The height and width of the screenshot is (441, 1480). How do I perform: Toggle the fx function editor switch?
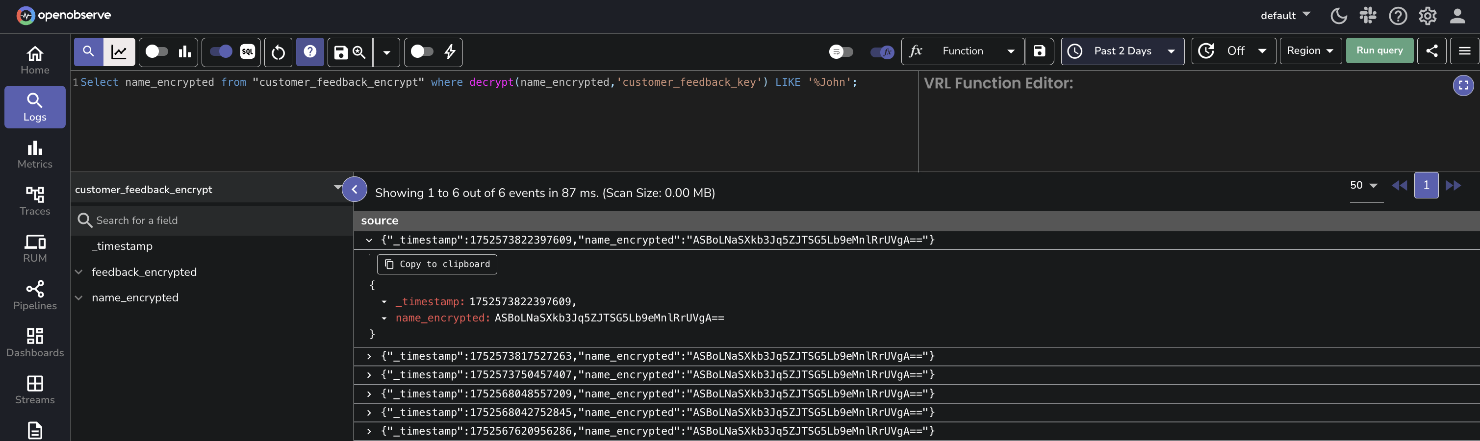coord(881,52)
